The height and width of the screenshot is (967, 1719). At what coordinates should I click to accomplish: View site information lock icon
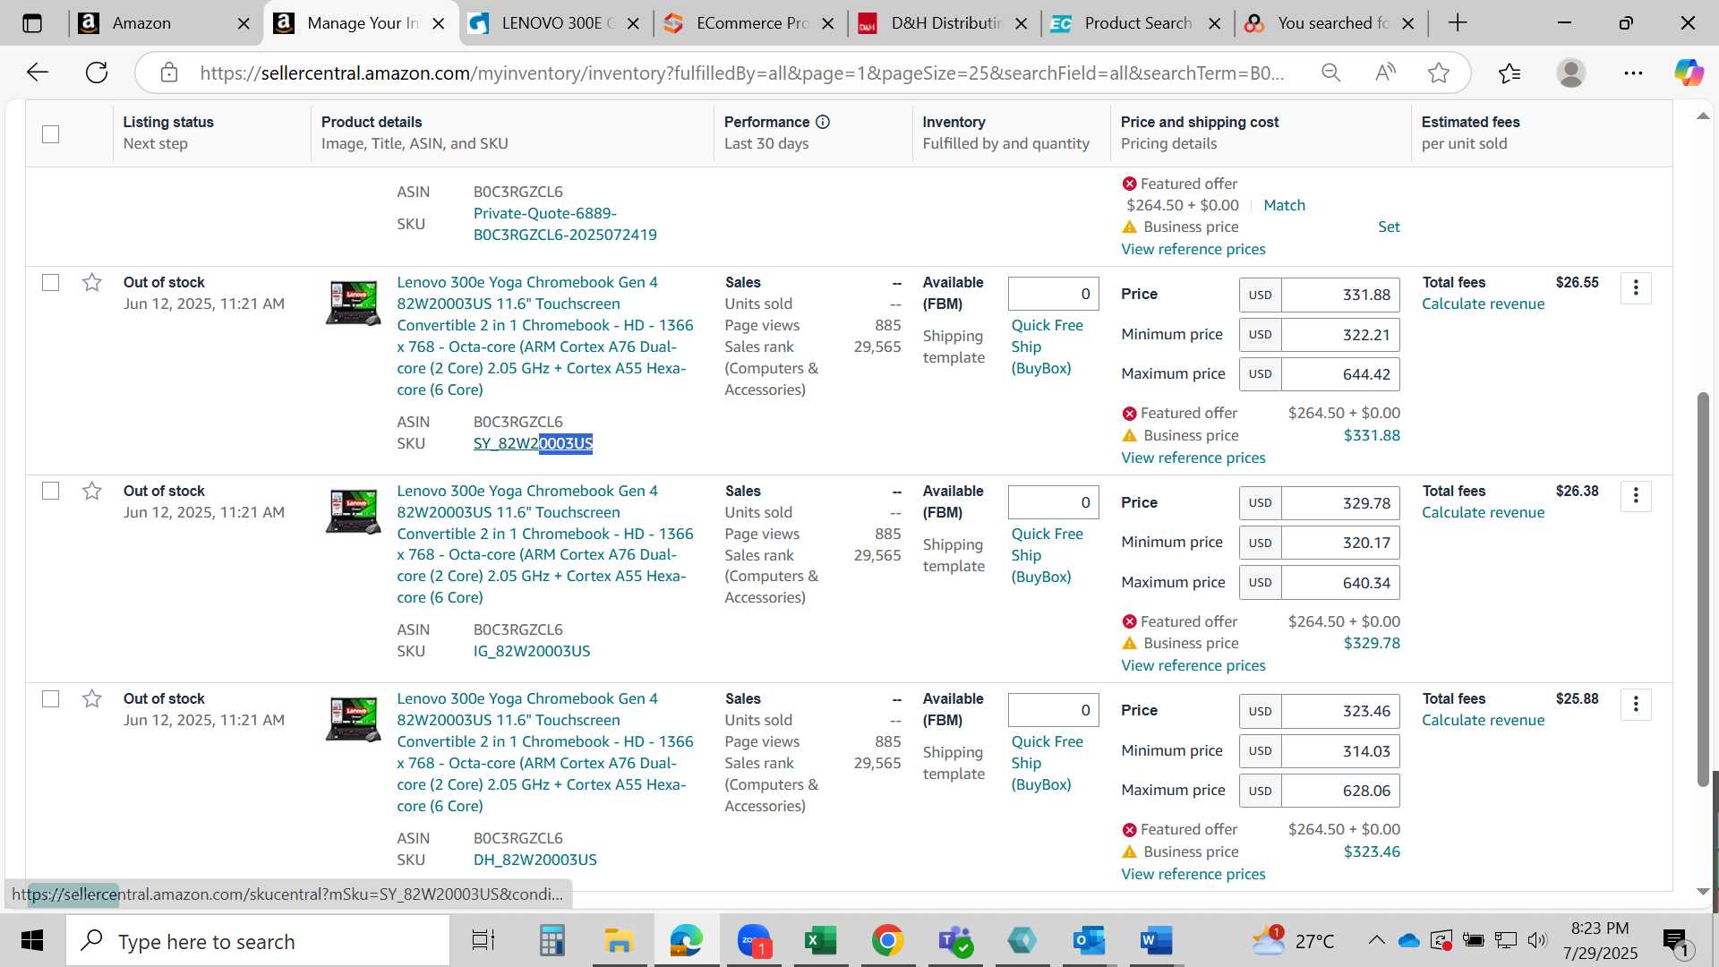point(169,73)
